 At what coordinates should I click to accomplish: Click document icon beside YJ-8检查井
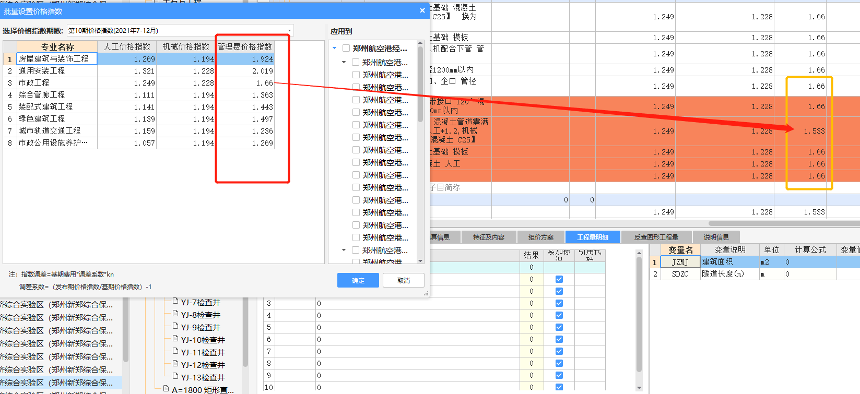[x=175, y=314]
